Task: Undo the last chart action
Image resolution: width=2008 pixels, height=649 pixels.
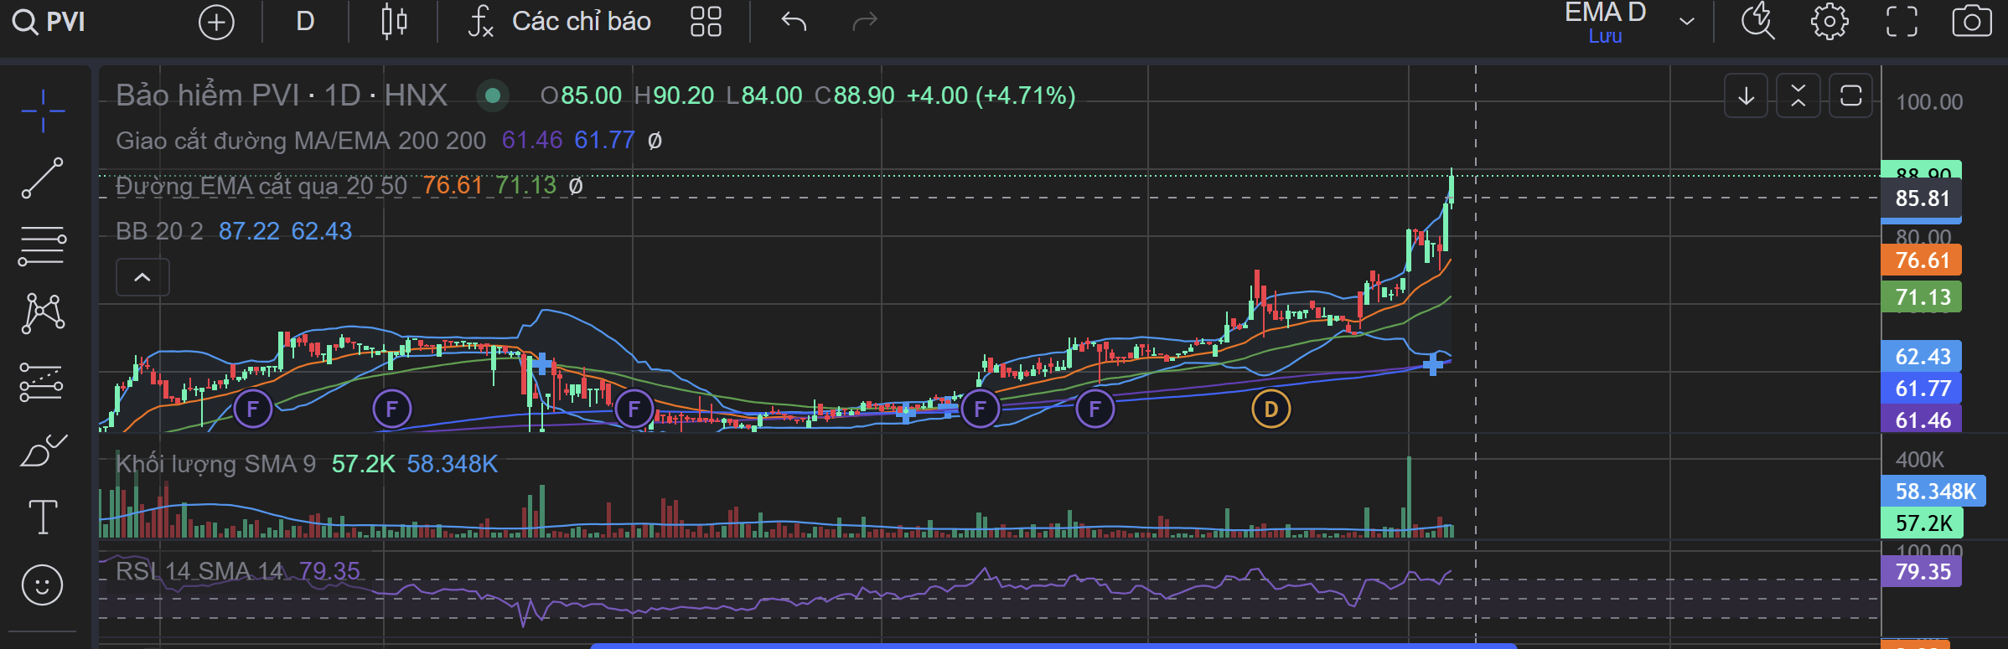Action: [x=794, y=21]
